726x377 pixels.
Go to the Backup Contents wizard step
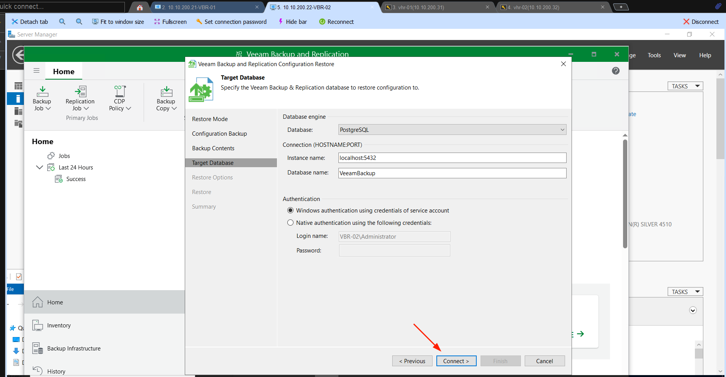click(213, 148)
